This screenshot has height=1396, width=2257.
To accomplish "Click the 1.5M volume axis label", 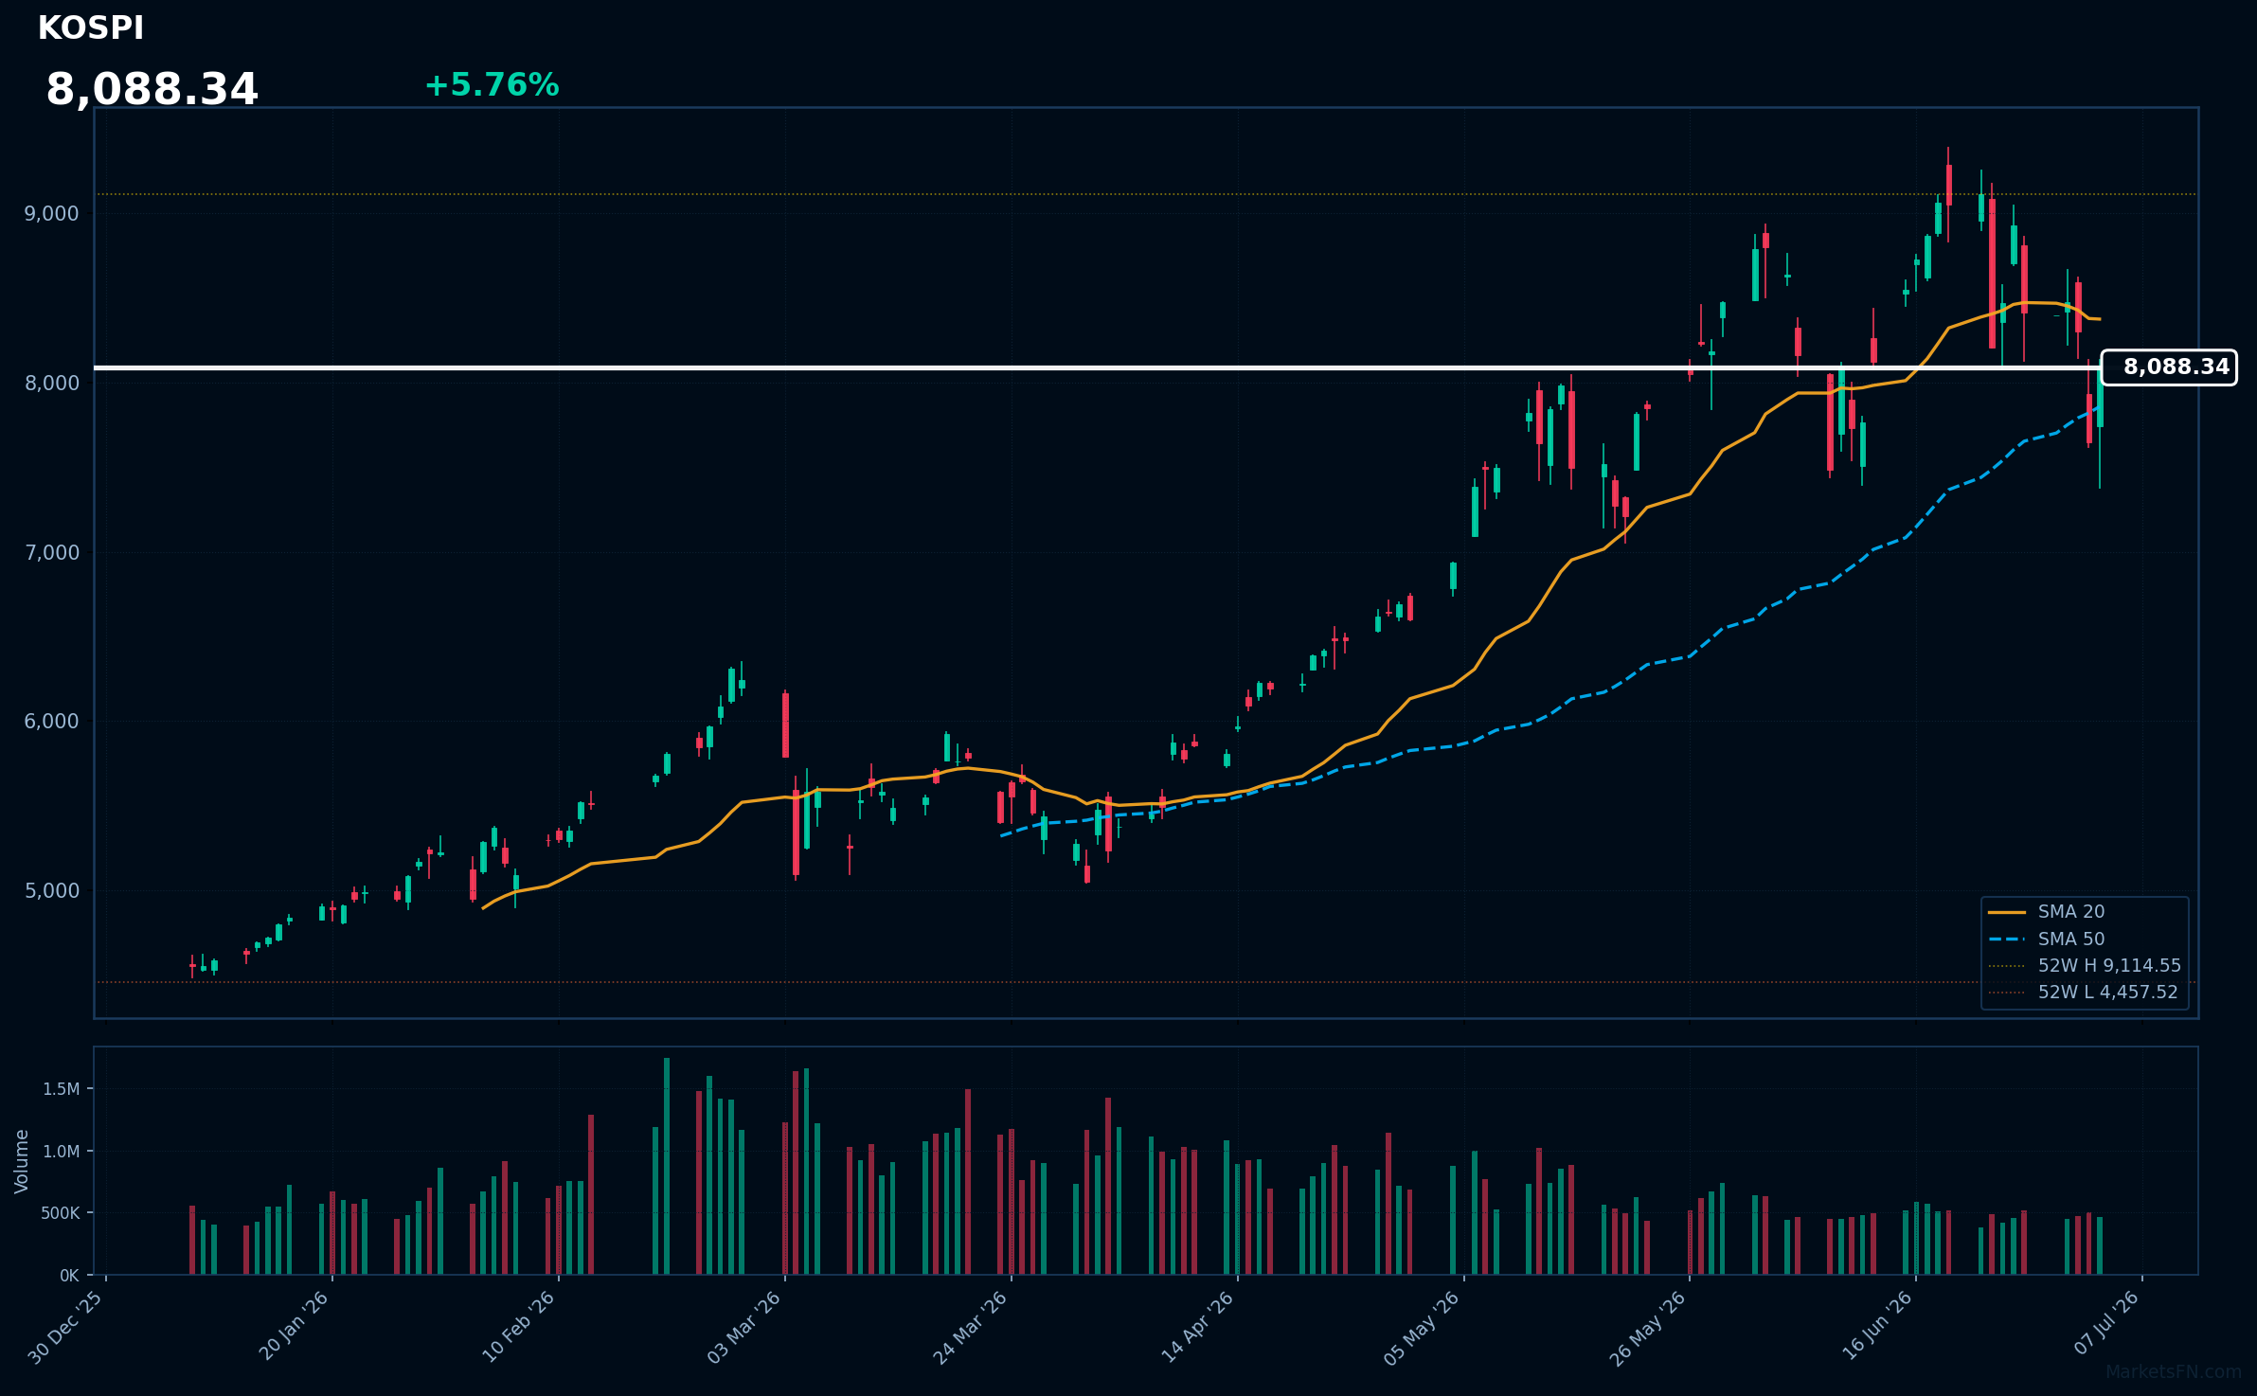I will point(62,1089).
